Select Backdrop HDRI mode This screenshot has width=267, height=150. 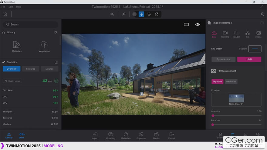click(231, 82)
